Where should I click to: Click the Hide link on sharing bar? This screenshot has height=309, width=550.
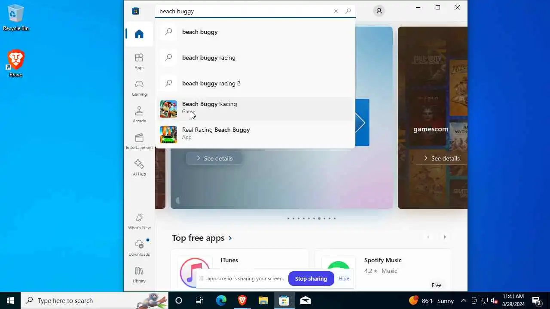click(x=344, y=279)
